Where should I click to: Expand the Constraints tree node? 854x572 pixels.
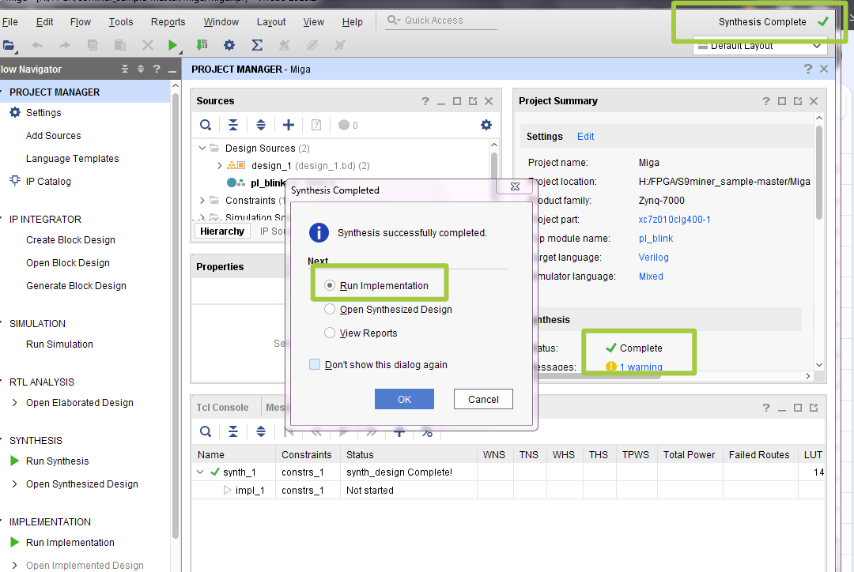click(x=202, y=201)
